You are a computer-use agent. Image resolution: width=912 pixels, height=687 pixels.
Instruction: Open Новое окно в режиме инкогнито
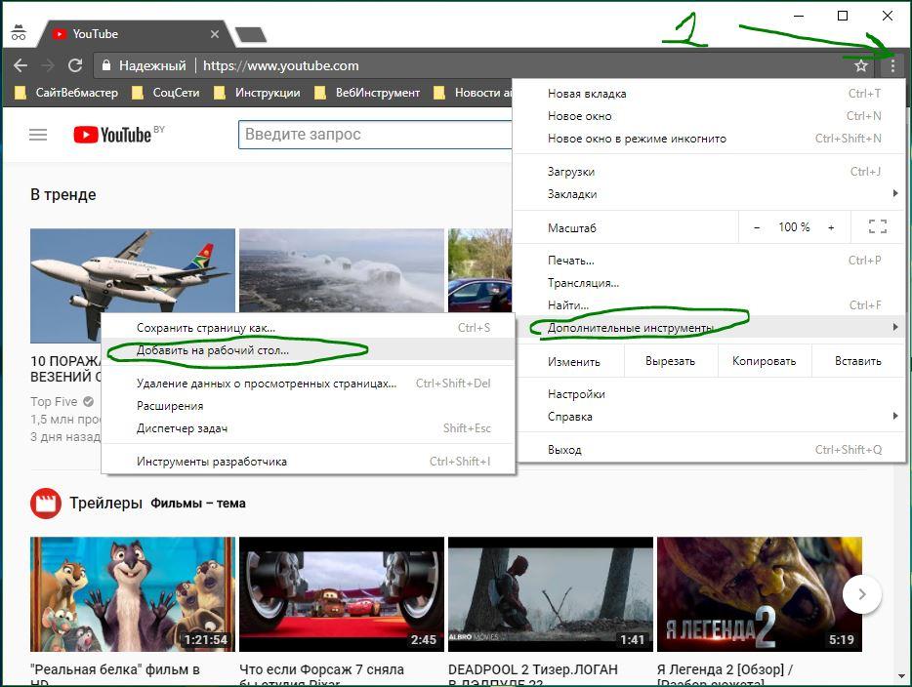(x=709, y=139)
